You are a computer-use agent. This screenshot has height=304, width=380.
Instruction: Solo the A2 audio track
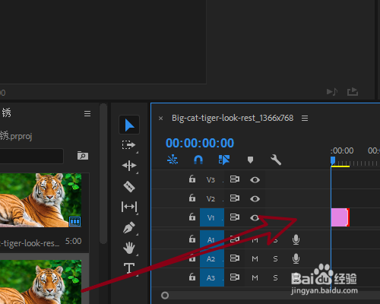click(x=275, y=258)
